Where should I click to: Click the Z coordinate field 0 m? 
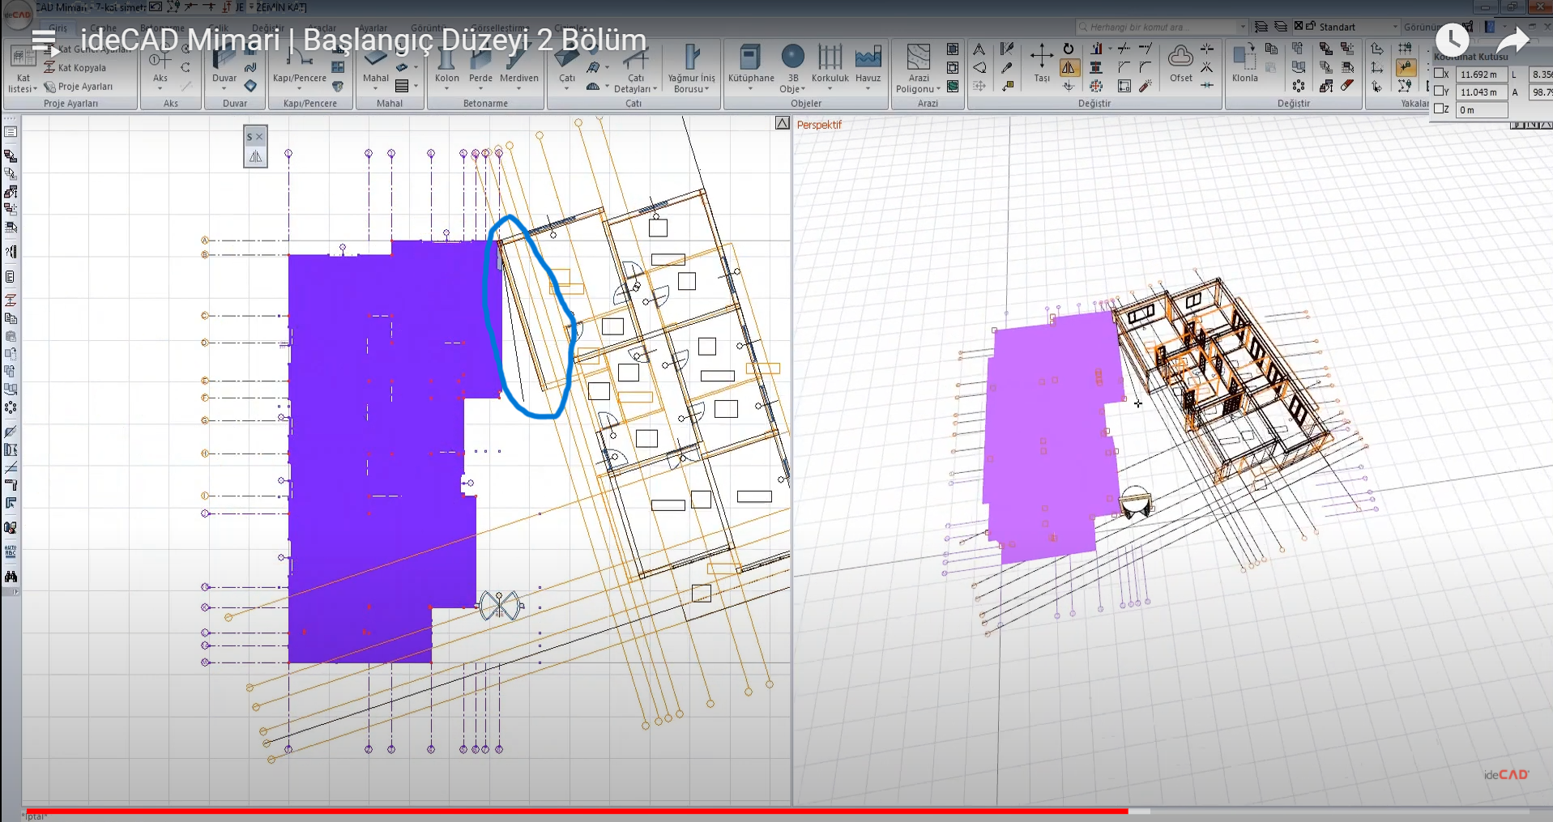(1482, 109)
